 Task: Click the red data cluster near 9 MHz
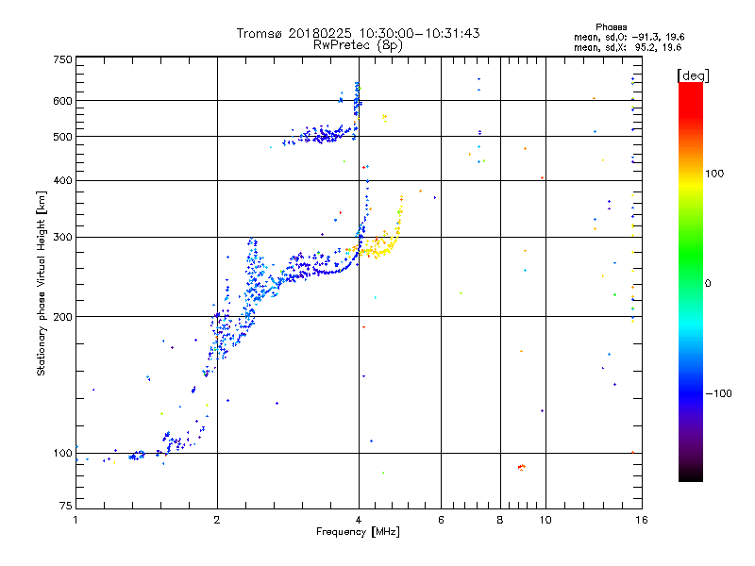(x=522, y=467)
